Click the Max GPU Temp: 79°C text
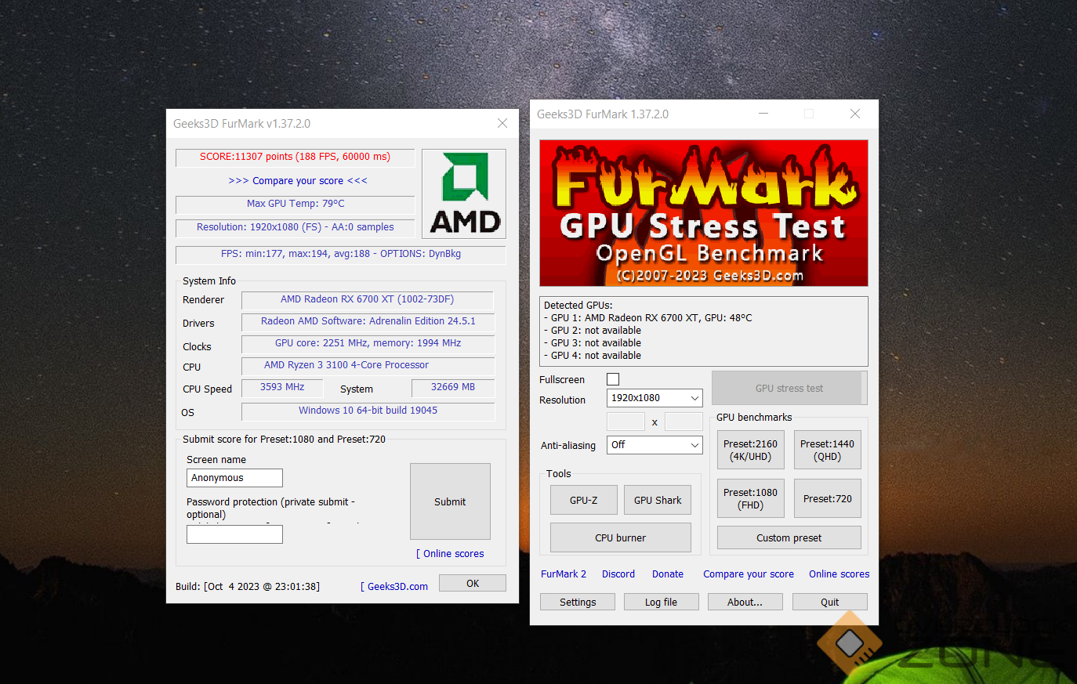The image size is (1077, 684). click(296, 204)
